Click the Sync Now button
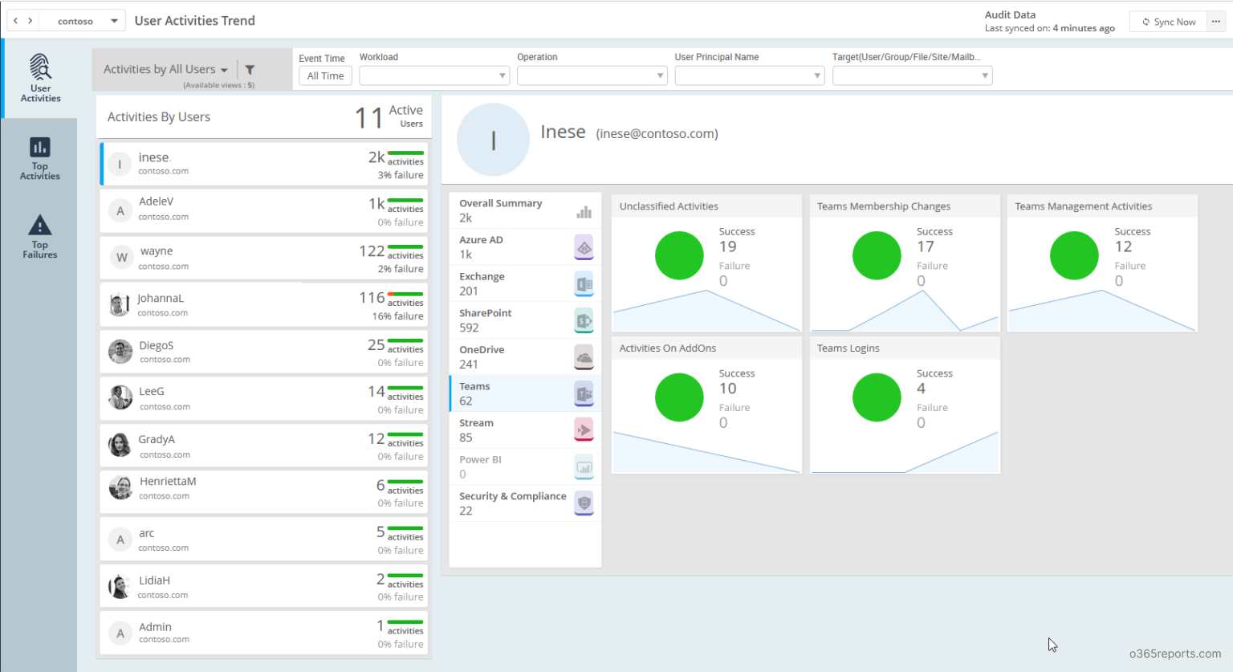This screenshot has width=1233, height=672. pos(1168,22)
